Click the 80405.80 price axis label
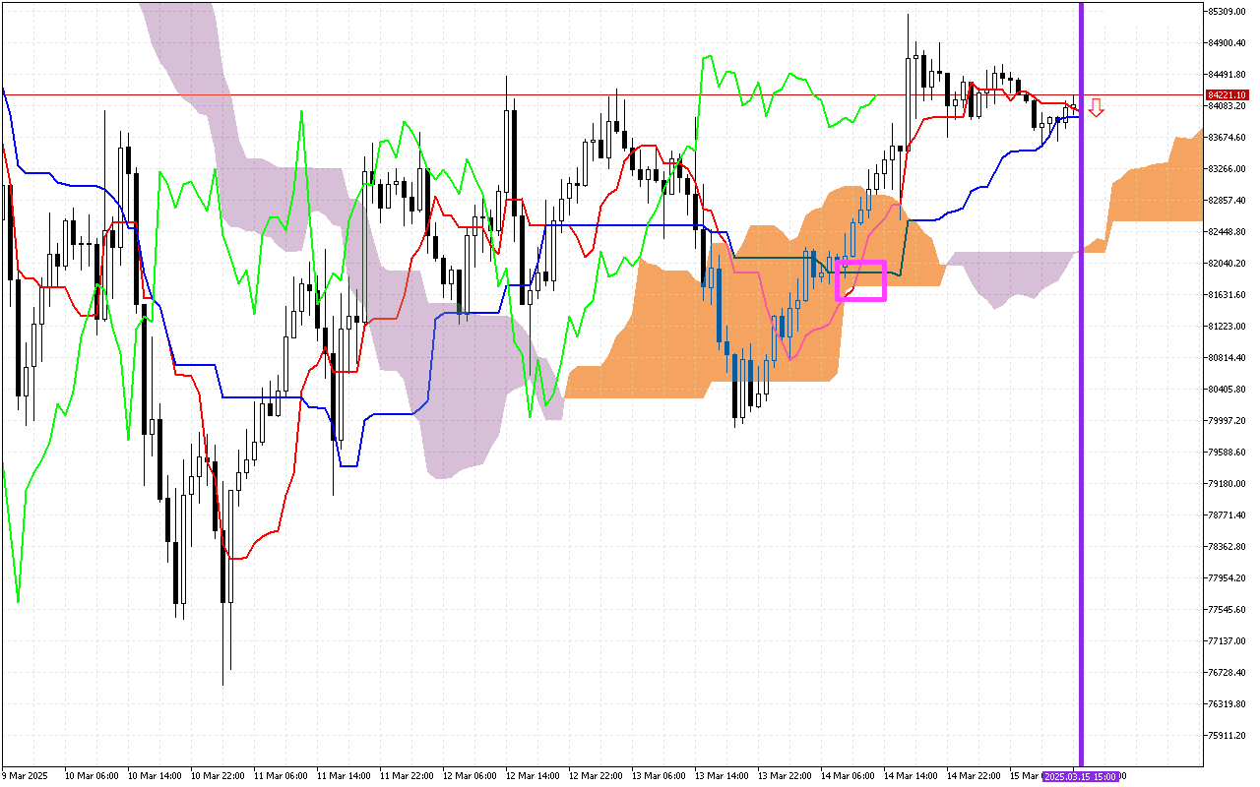 1227,390
